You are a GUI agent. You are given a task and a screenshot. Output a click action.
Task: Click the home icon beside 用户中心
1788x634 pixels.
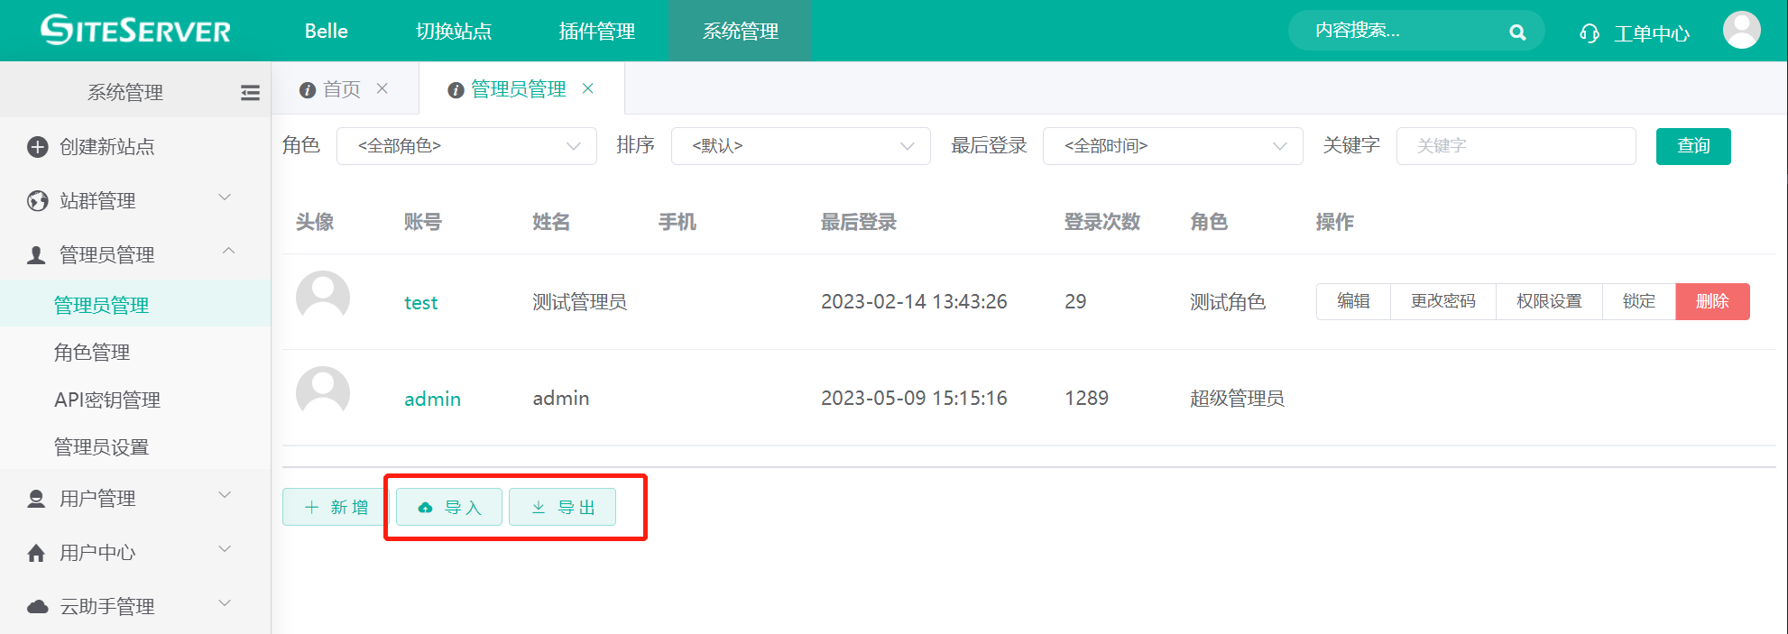[36, 552]
